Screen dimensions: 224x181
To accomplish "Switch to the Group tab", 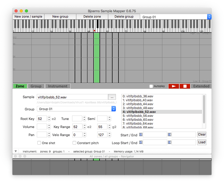I will tap(36, 86).
